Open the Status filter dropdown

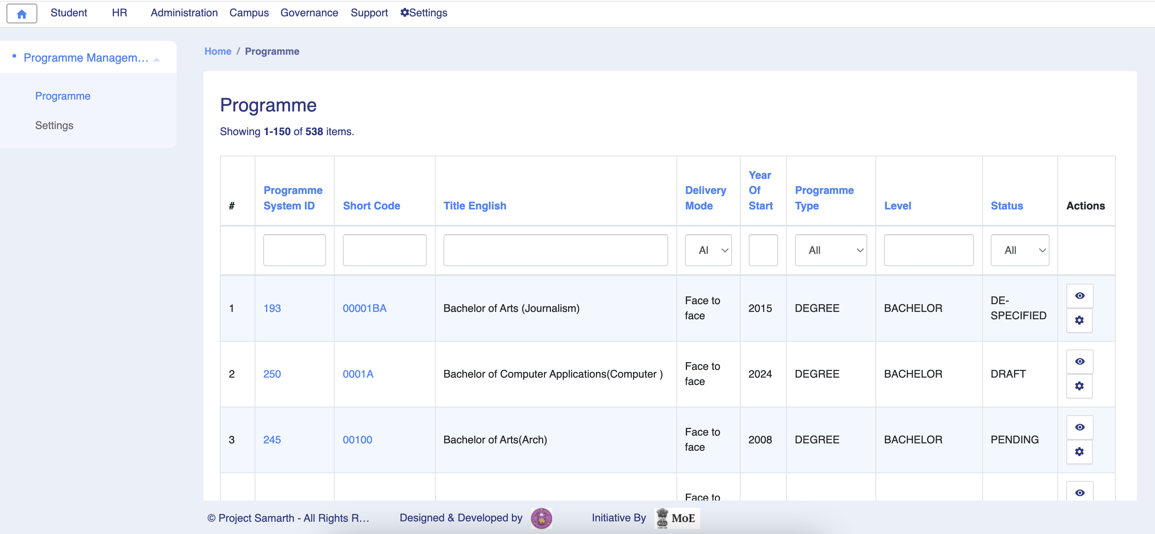1020,250
